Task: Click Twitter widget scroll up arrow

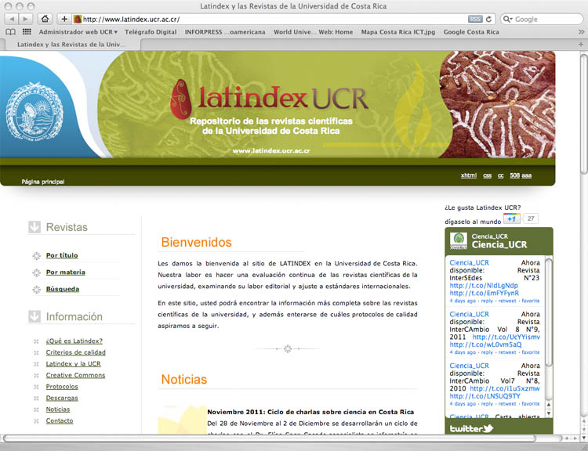Action: pyautogui.click(x=548, y=405)
